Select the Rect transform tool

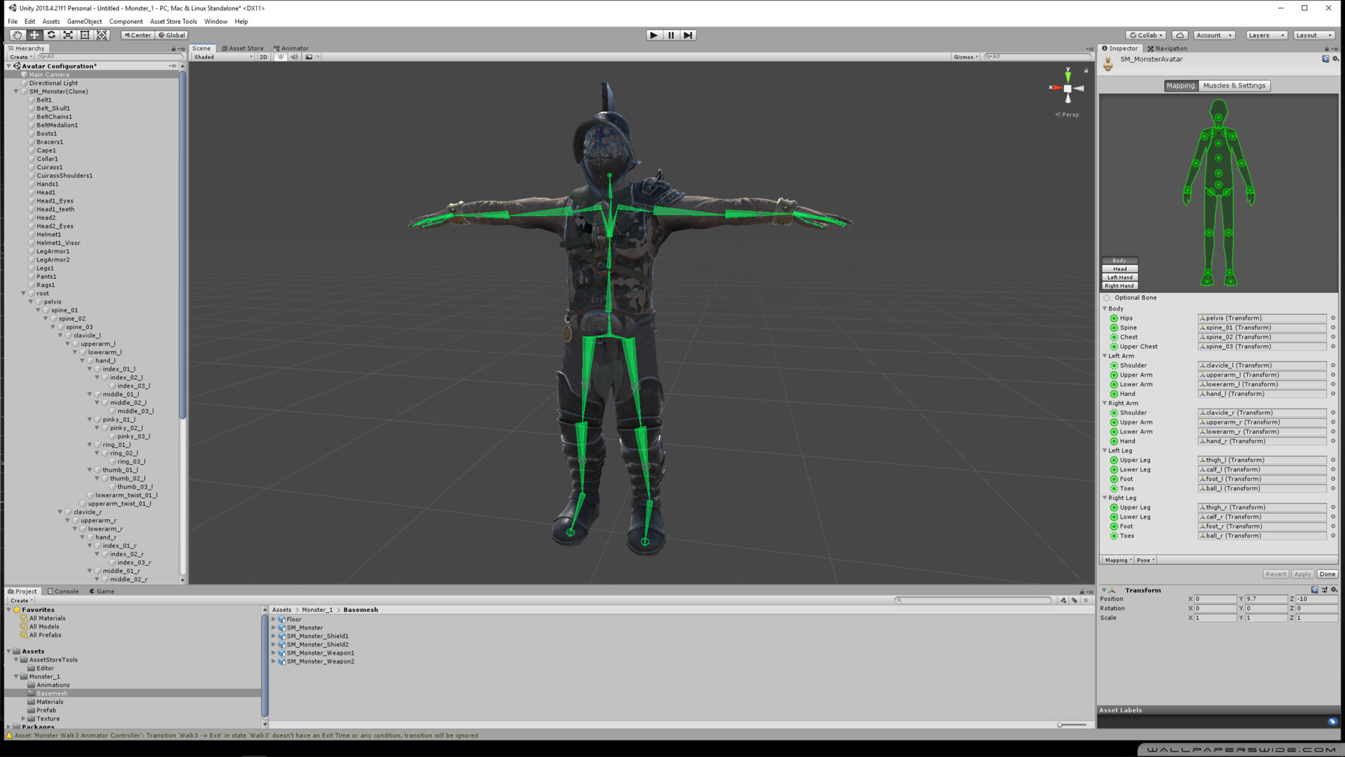click(x=85, y=35)
